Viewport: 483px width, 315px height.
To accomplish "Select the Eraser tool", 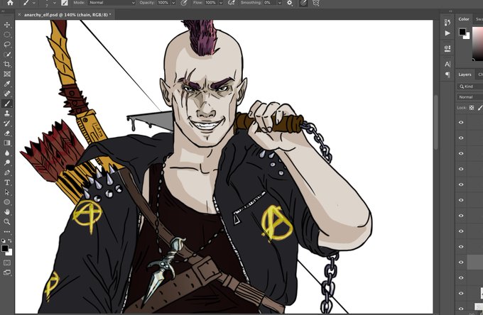I will pos(7,133).
